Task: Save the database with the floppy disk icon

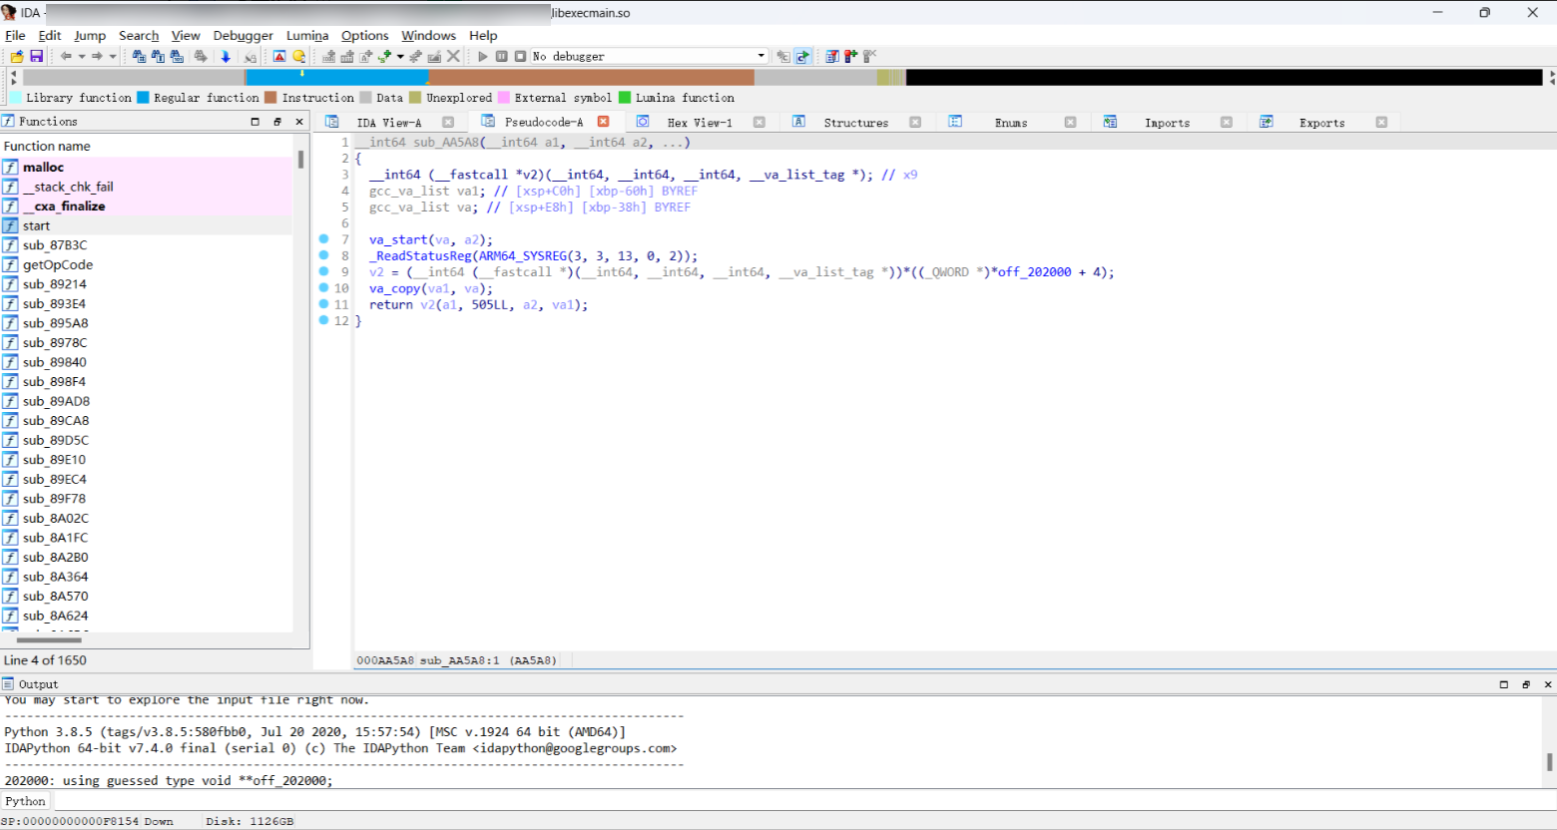Action: [x=37, y=57]
